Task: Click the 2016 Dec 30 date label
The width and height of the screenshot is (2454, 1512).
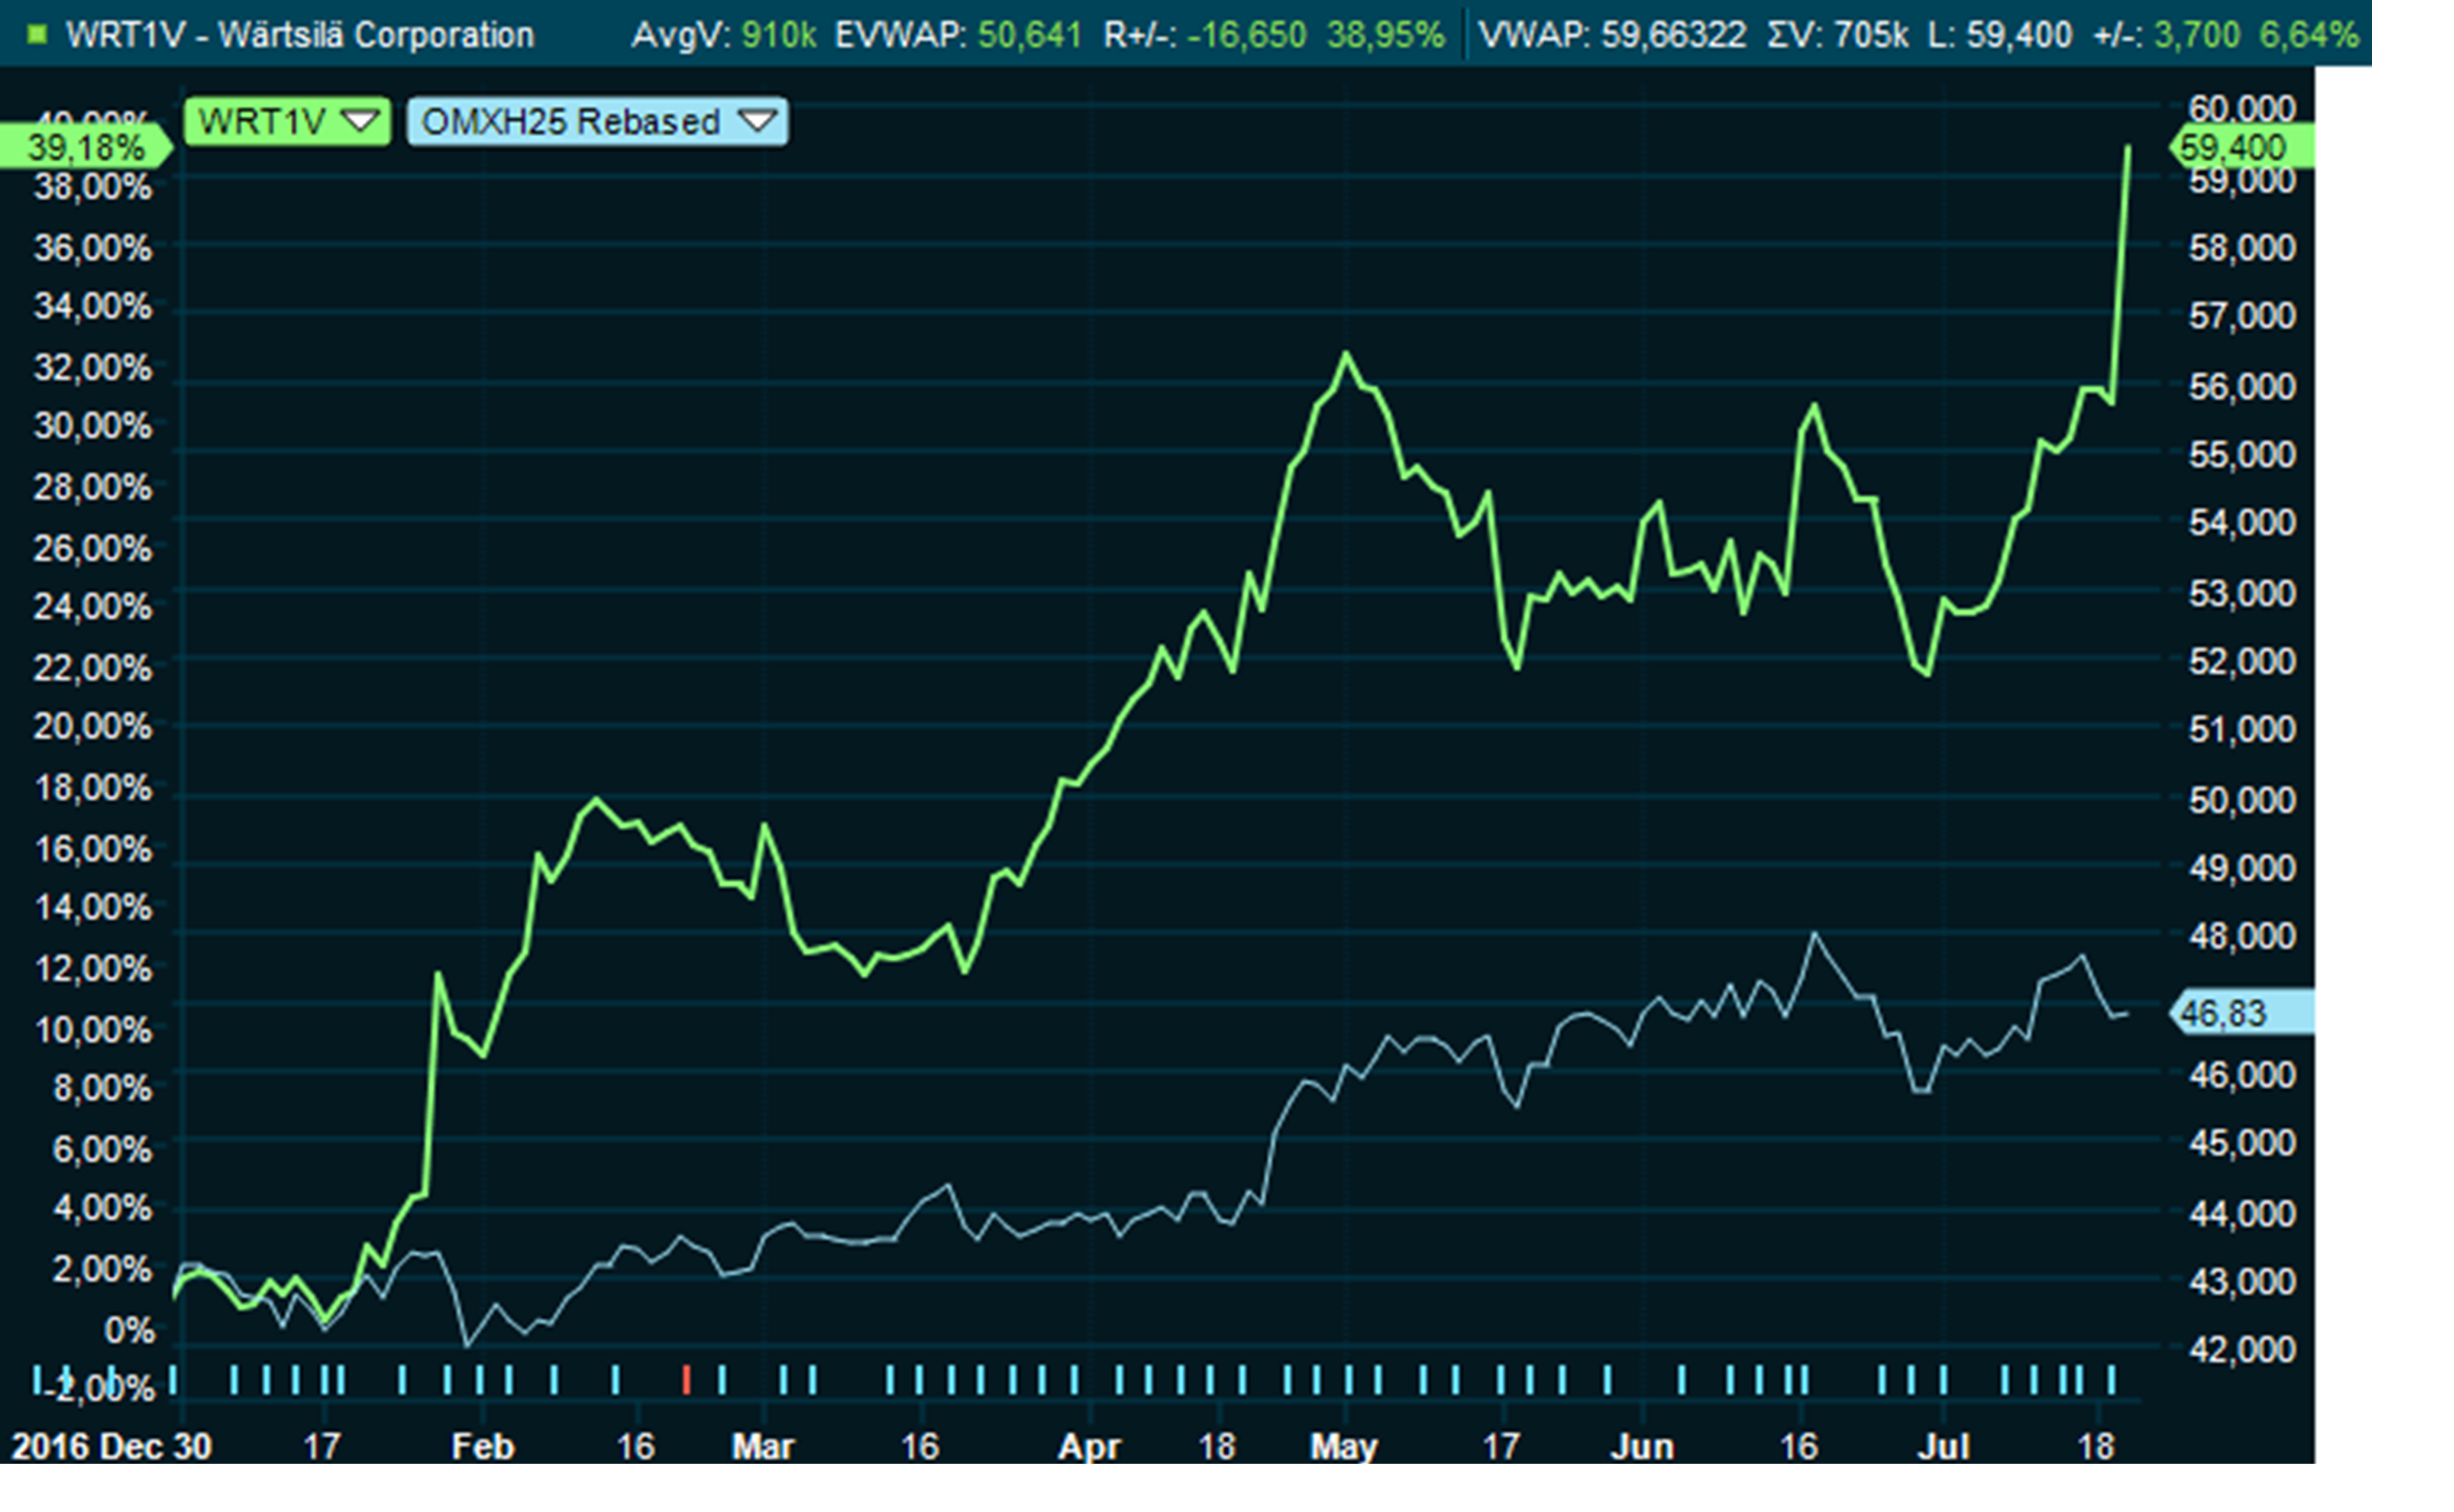Action: click(x=112, y=1446)
